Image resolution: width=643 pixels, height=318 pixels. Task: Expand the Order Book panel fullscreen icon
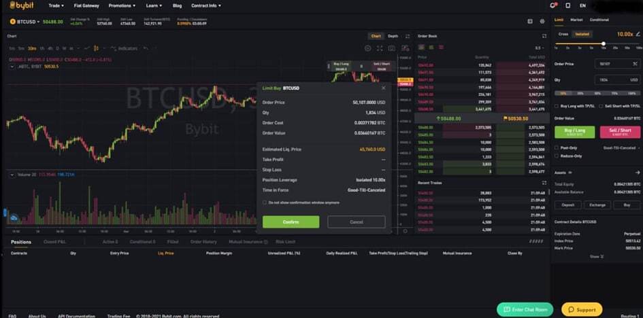[x=544, y=36]
